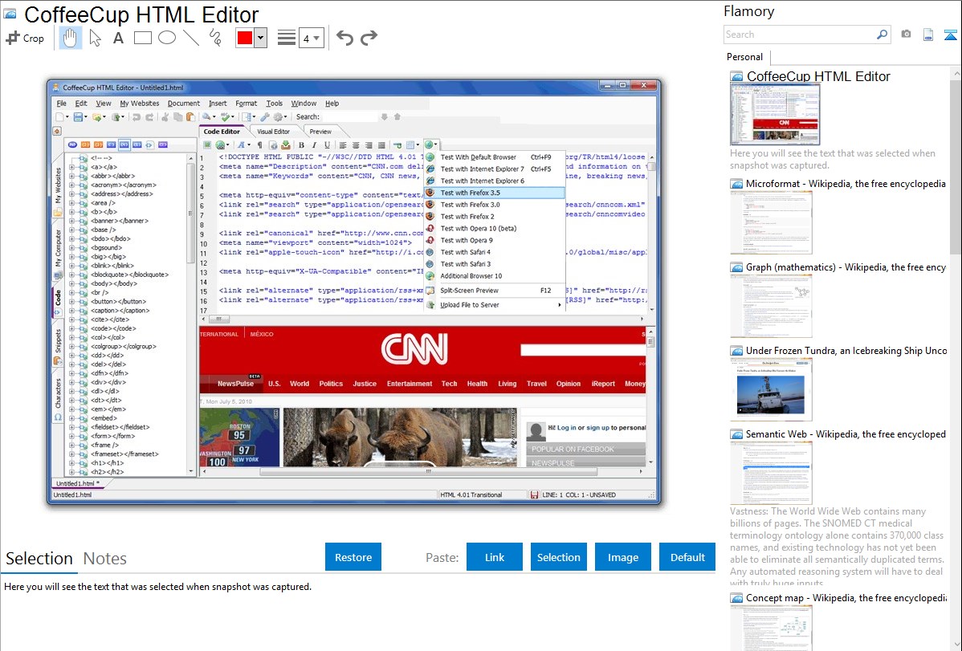Open the Semantic Web snapshot title
Image resolution: width=962 pixels, height=651 pixels.
(x=846, y=433)
